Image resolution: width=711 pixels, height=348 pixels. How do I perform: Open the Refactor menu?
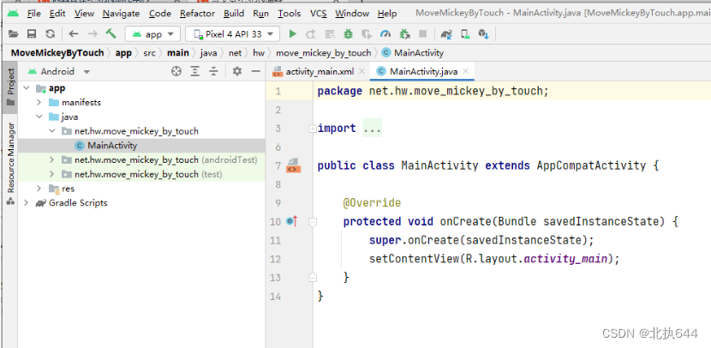pos(198,14)
